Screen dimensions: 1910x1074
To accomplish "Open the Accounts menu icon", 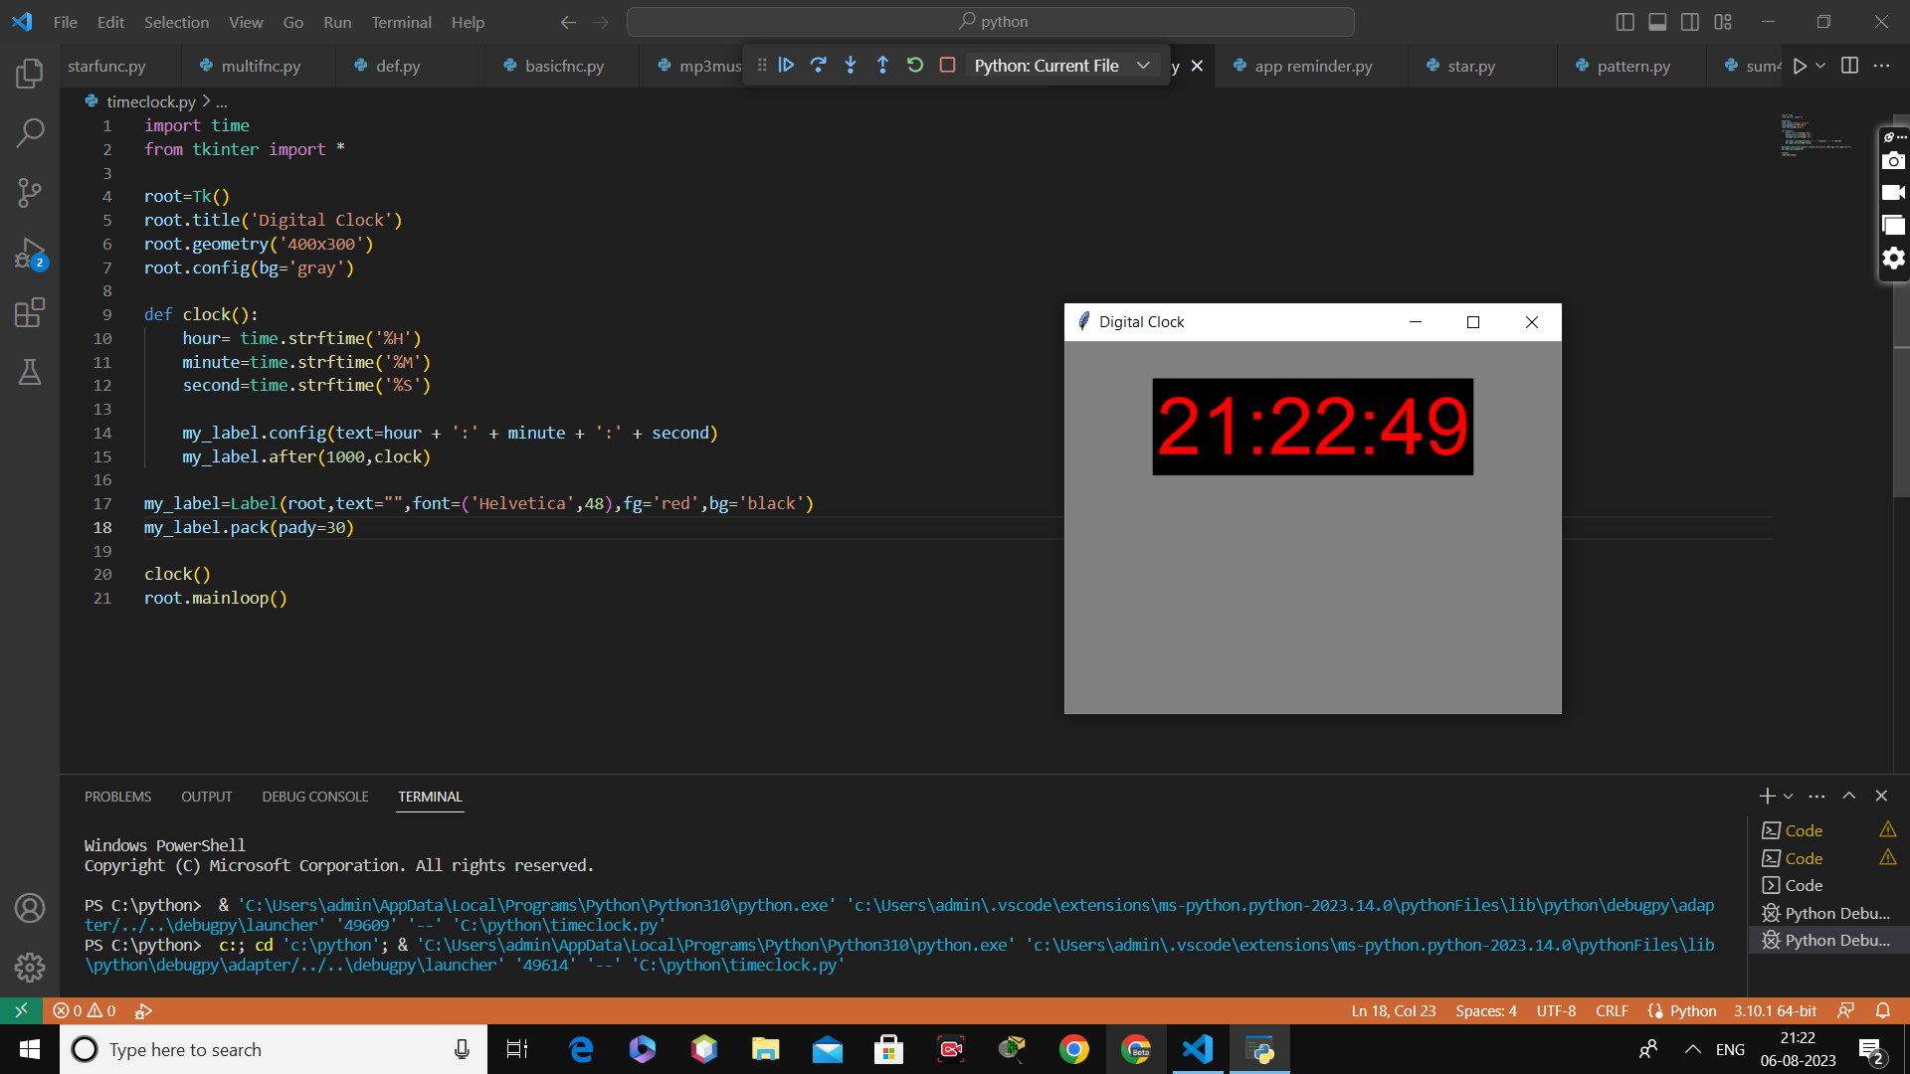I will [30, 908].
